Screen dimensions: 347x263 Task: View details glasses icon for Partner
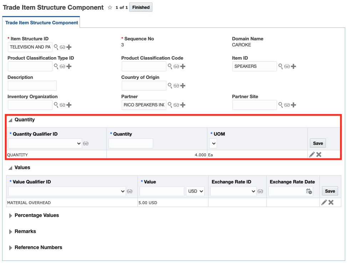point(176,105)
